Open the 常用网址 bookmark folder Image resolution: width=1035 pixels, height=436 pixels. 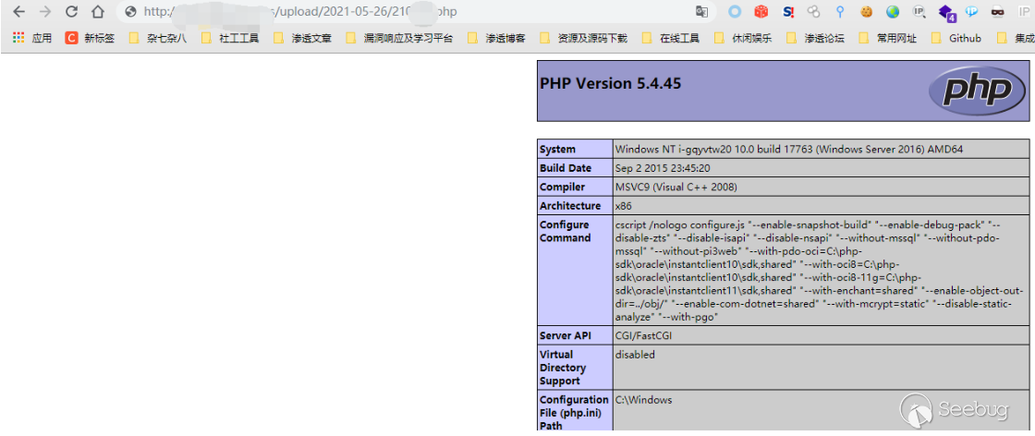(x=887, y=38)
